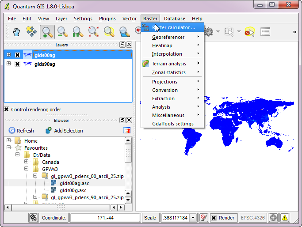This screenshot has height=227, width=302.
Task: Open the File menu
Action: 12,19
